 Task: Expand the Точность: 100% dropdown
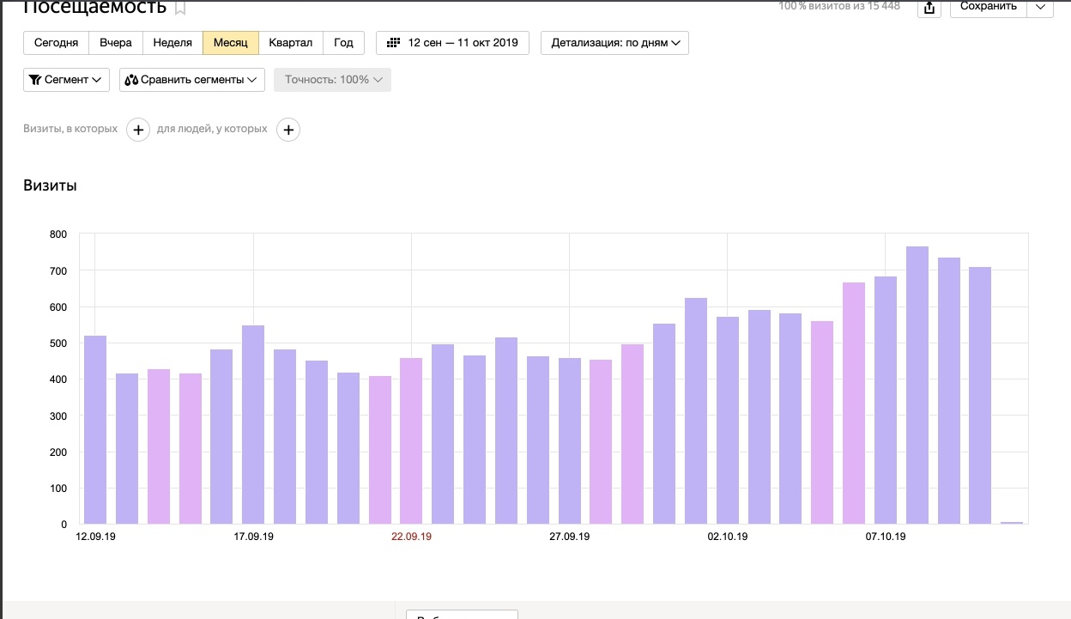(332, 80)
